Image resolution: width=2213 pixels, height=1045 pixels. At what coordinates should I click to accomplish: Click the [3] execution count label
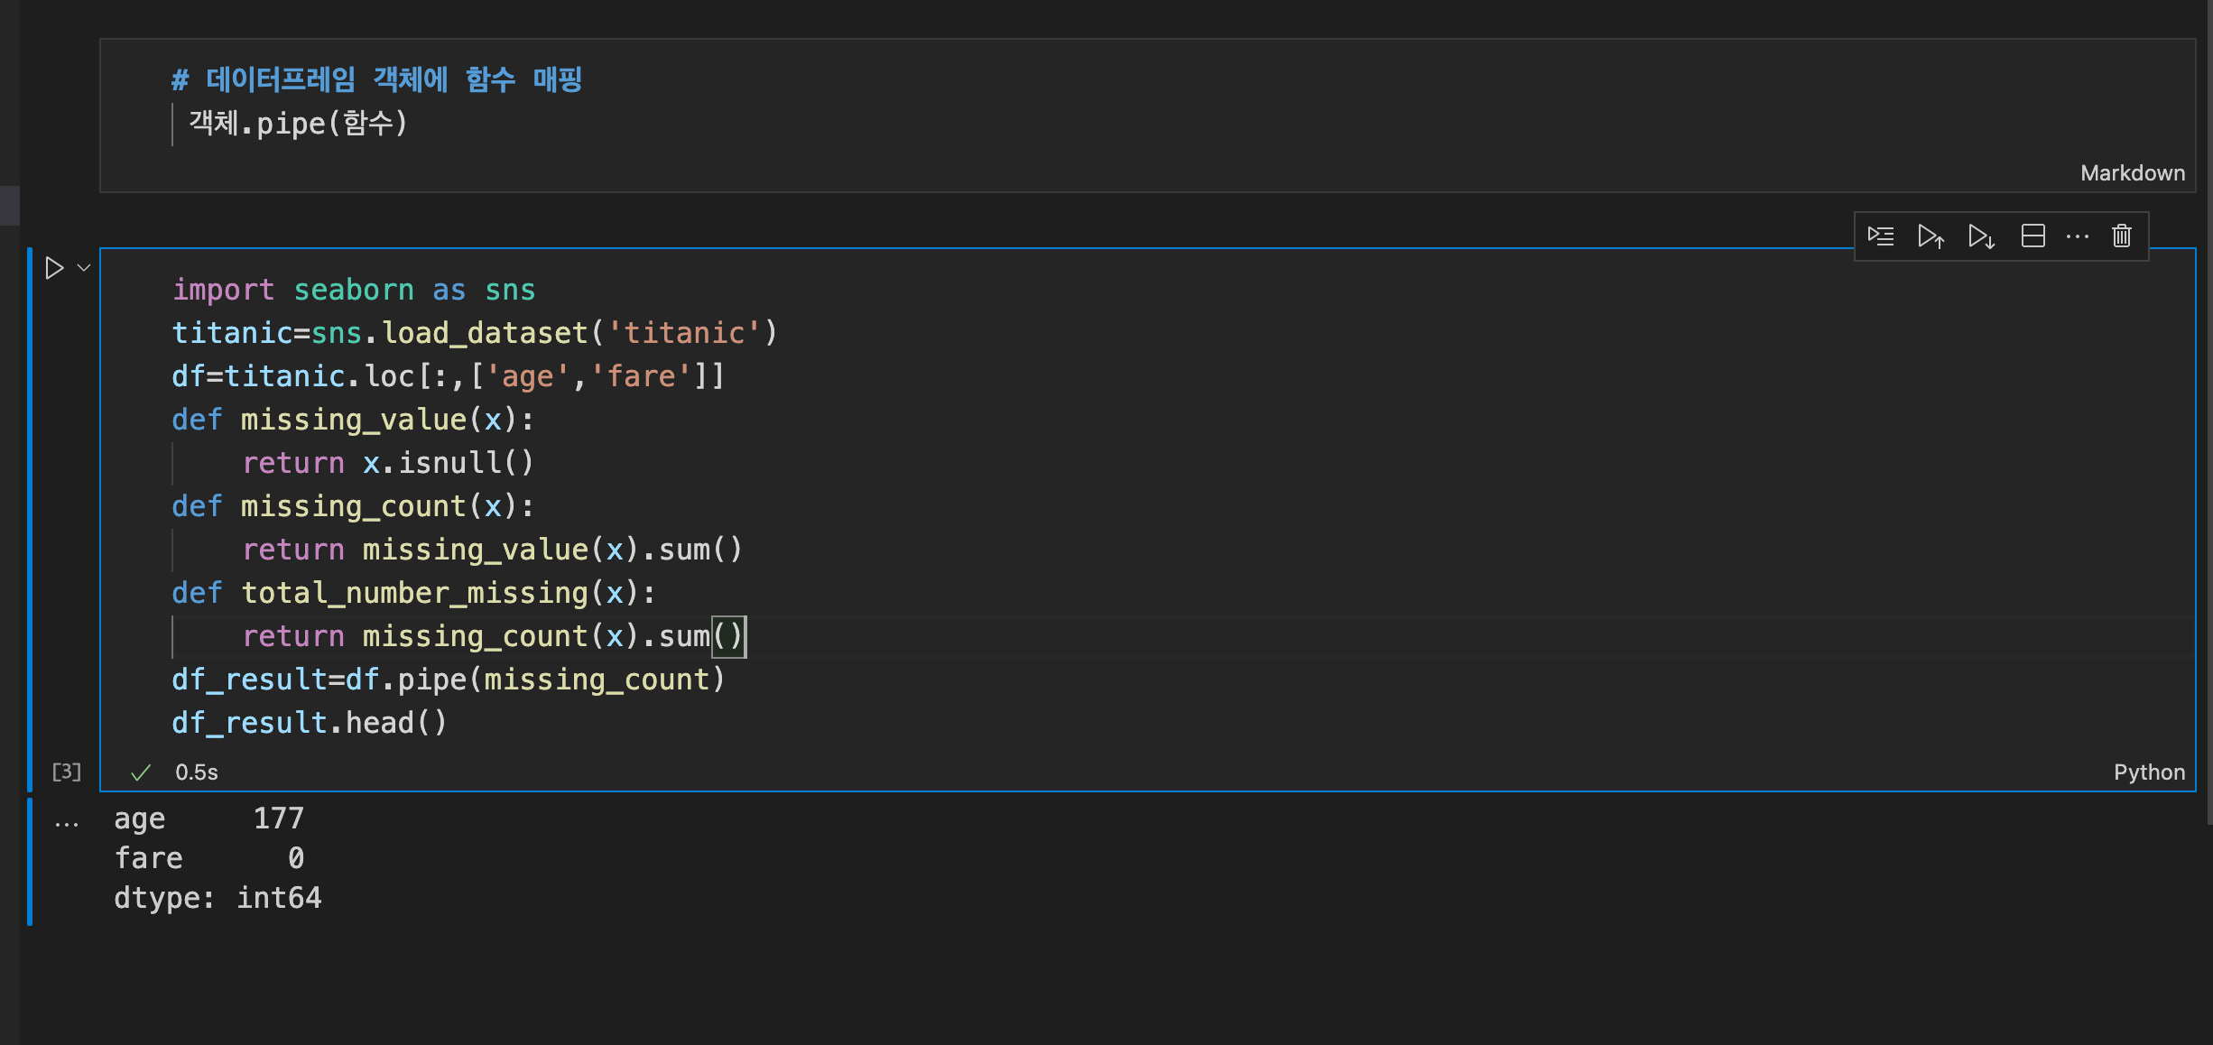67,772
